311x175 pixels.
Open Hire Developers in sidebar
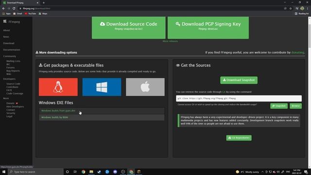click(x=15, y=106)
